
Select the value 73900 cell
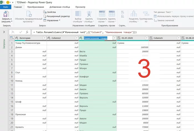point(133,127)
